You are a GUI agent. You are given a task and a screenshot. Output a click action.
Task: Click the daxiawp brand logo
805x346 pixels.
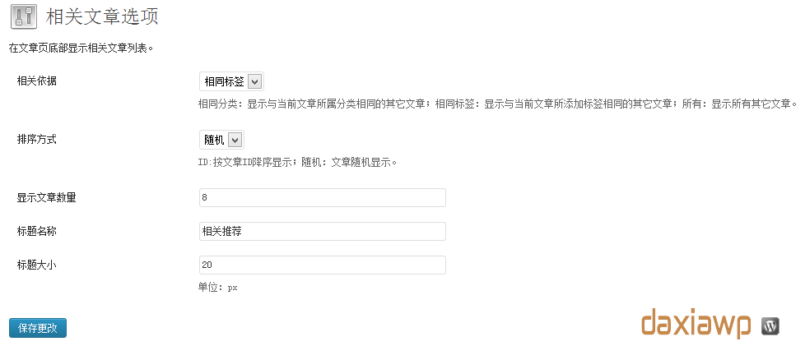[696, 323]
